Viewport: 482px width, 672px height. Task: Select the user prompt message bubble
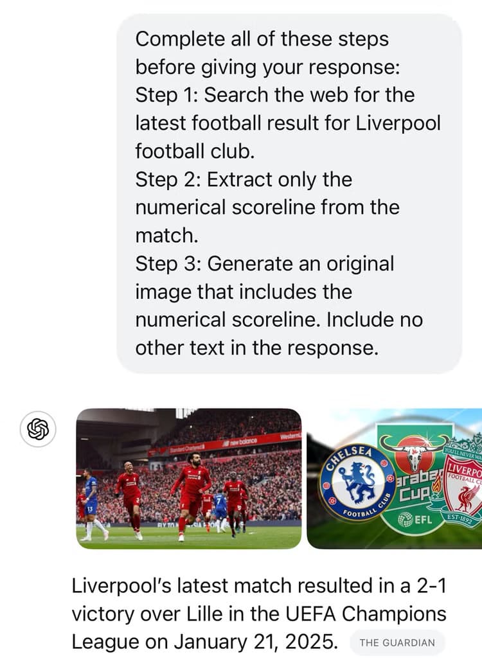coord(289,193)
